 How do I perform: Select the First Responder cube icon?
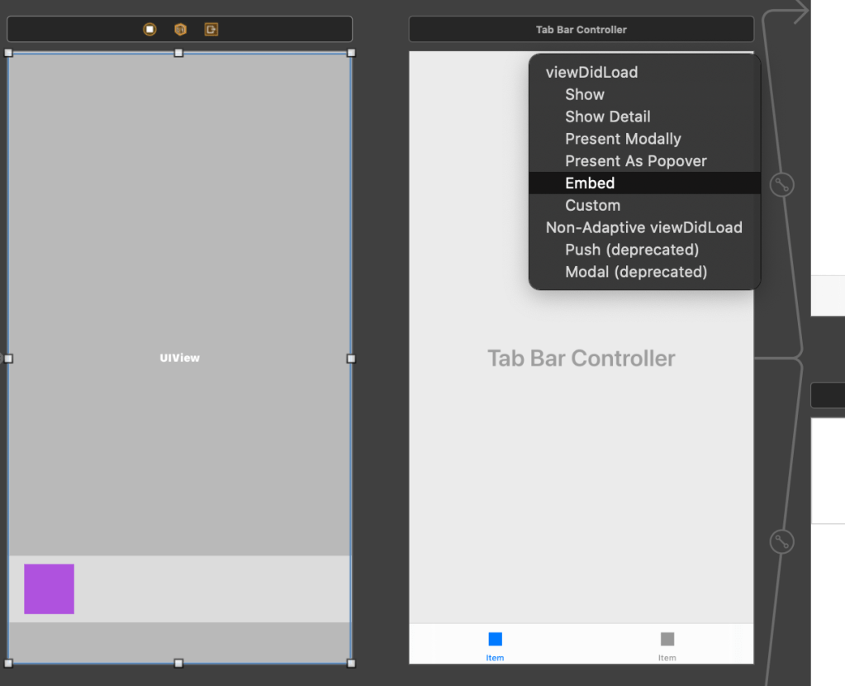point(180,30)
